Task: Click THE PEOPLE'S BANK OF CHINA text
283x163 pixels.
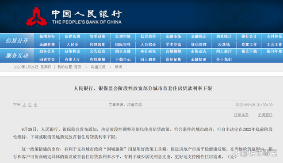Action: tap(87, 22)
